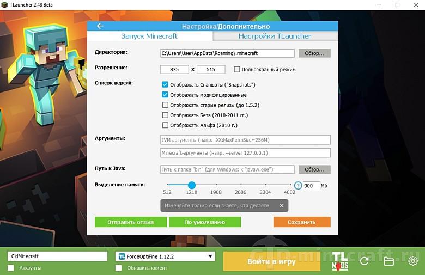Dismiss the memory warning tooltip with X
425x275 pixels.
point(282,206)
